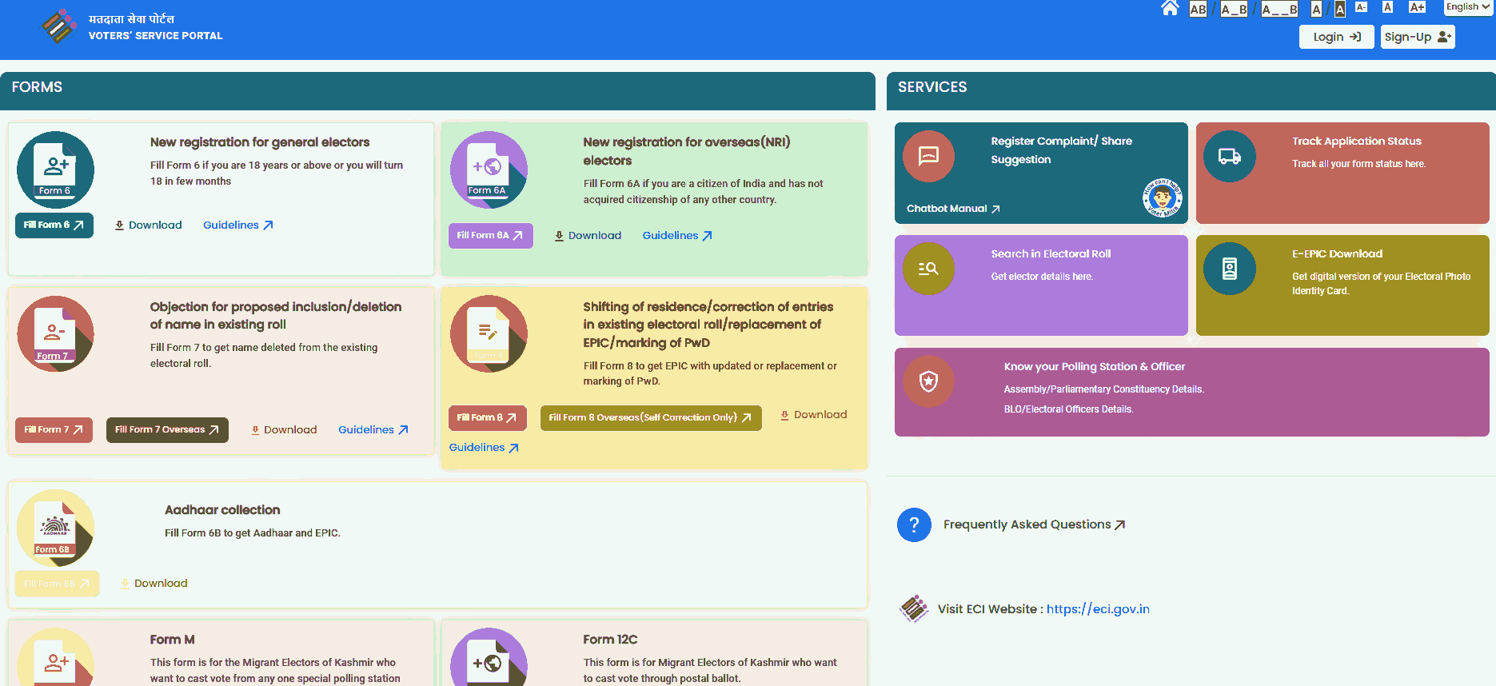
Task: Click the Form M migrant electors icon
Action: click(55, 657)
